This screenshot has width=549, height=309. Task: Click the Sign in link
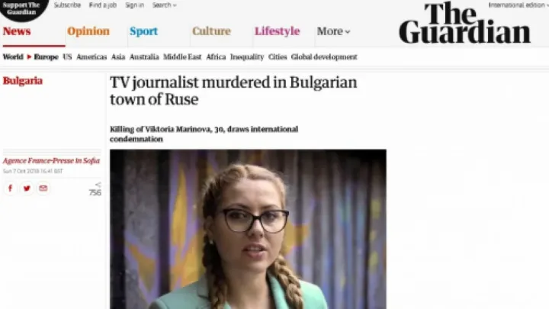pyautogui.click(x=134, y=5)
